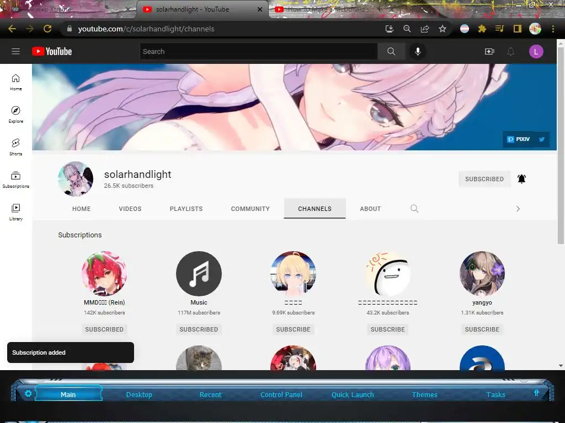Click the yangyo channel name
The height and width of the screenshot is (423, 565).
click(x=482, y=302)
